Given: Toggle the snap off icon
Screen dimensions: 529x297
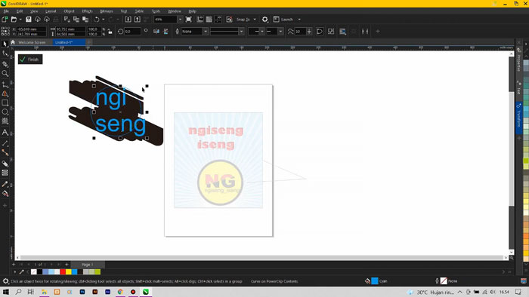Looking at the screenshot, I should pyautogui.click(x=229, y=20).
